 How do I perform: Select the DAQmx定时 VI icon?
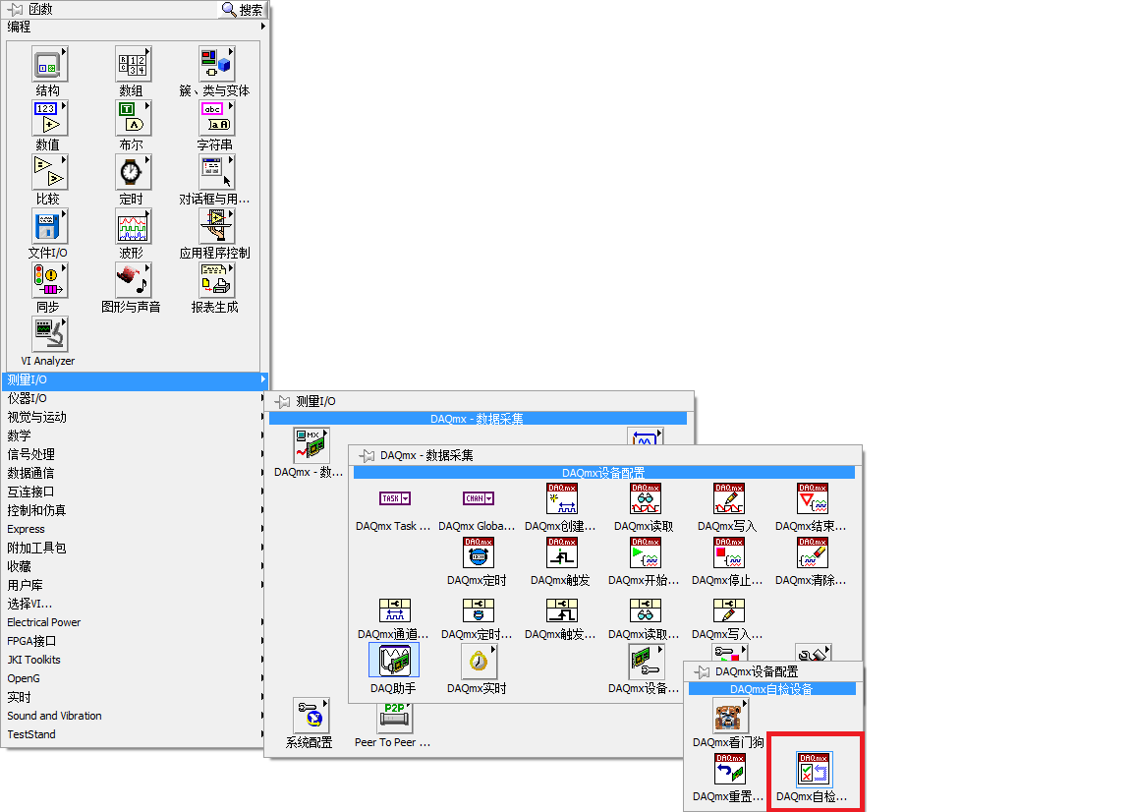[x=478, y=552]
